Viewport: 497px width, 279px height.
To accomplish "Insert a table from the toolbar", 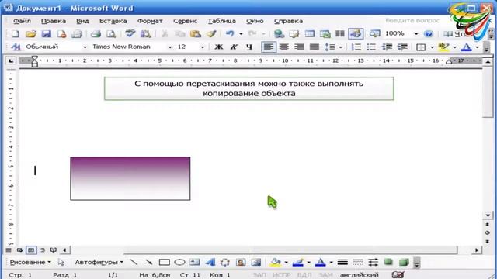I will pos(310,33).
